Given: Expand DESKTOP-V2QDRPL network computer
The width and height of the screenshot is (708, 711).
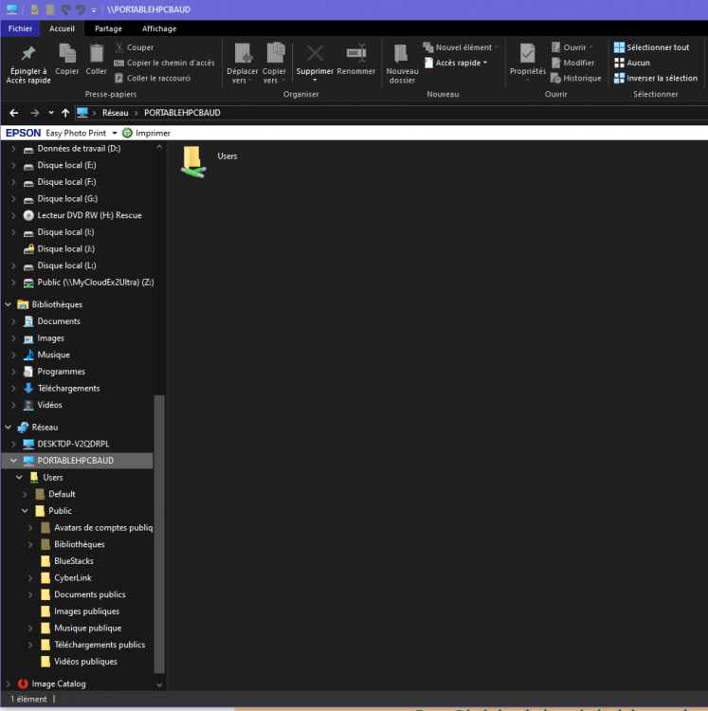Looking at the screenshot, I should pyautogui.click(x=13, y=444).
